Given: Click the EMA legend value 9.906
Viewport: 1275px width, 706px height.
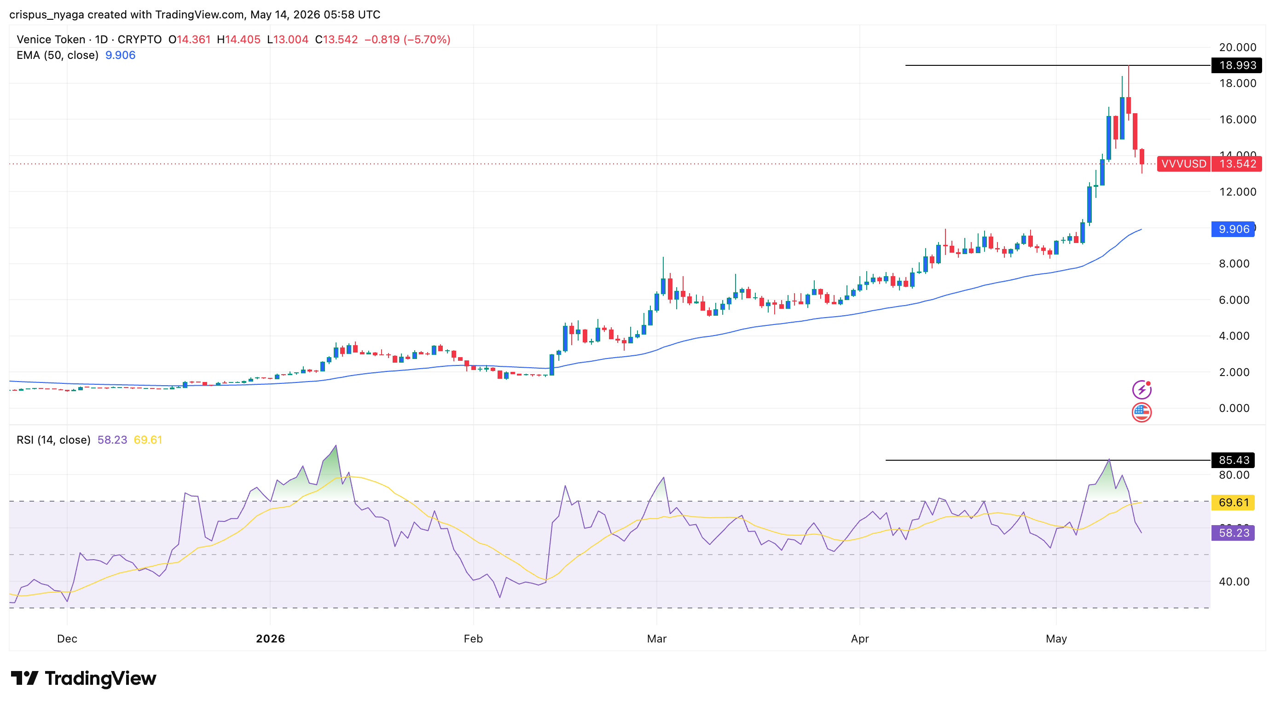Looking at the screenshot, I should (120, 55).
